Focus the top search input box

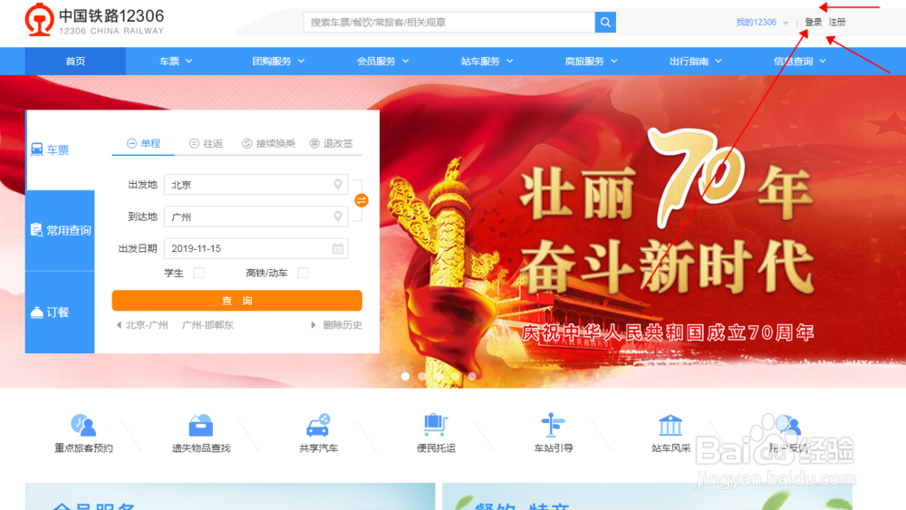click(449, 22)
